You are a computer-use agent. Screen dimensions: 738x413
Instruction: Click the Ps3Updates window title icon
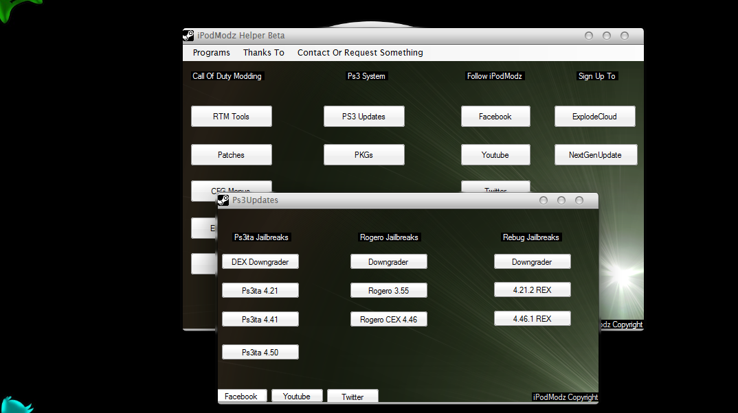pyautogui.click(x=223, y=200)
